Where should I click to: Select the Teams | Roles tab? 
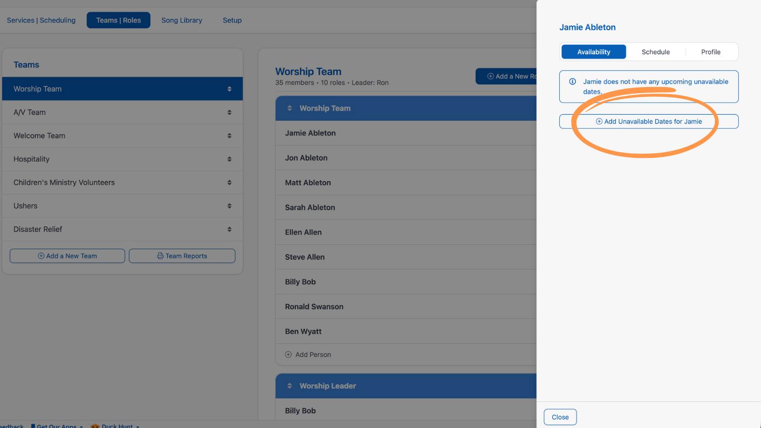[118, 20]
